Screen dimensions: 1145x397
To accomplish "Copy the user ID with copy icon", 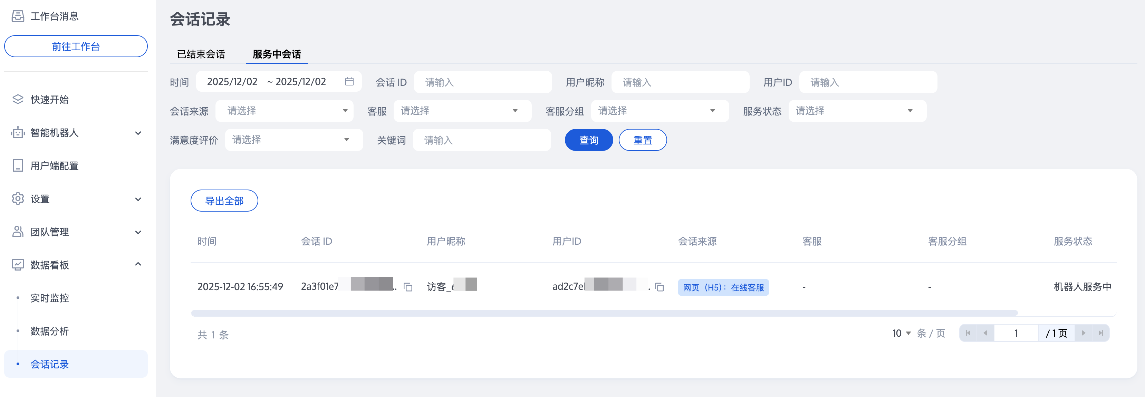I will (659, 287).
